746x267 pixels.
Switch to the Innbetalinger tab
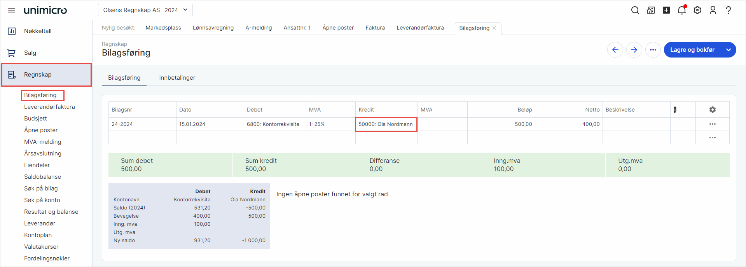click(177, 78)
